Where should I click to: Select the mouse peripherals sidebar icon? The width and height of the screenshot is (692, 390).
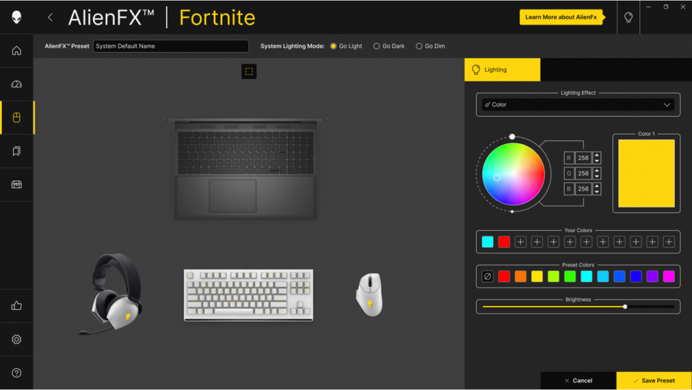pyautogui.click(x=16, y=118)
